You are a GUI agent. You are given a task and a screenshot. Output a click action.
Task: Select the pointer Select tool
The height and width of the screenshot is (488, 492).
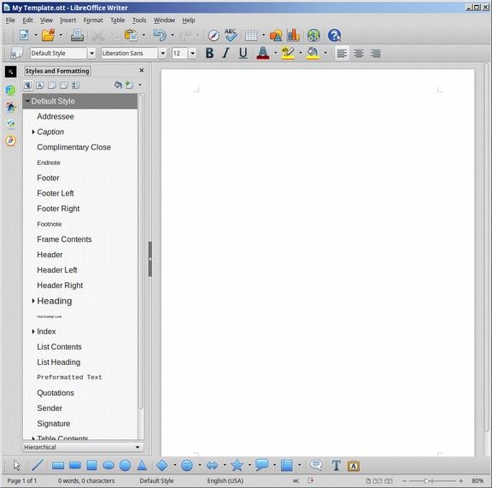(x=16, y=466)
